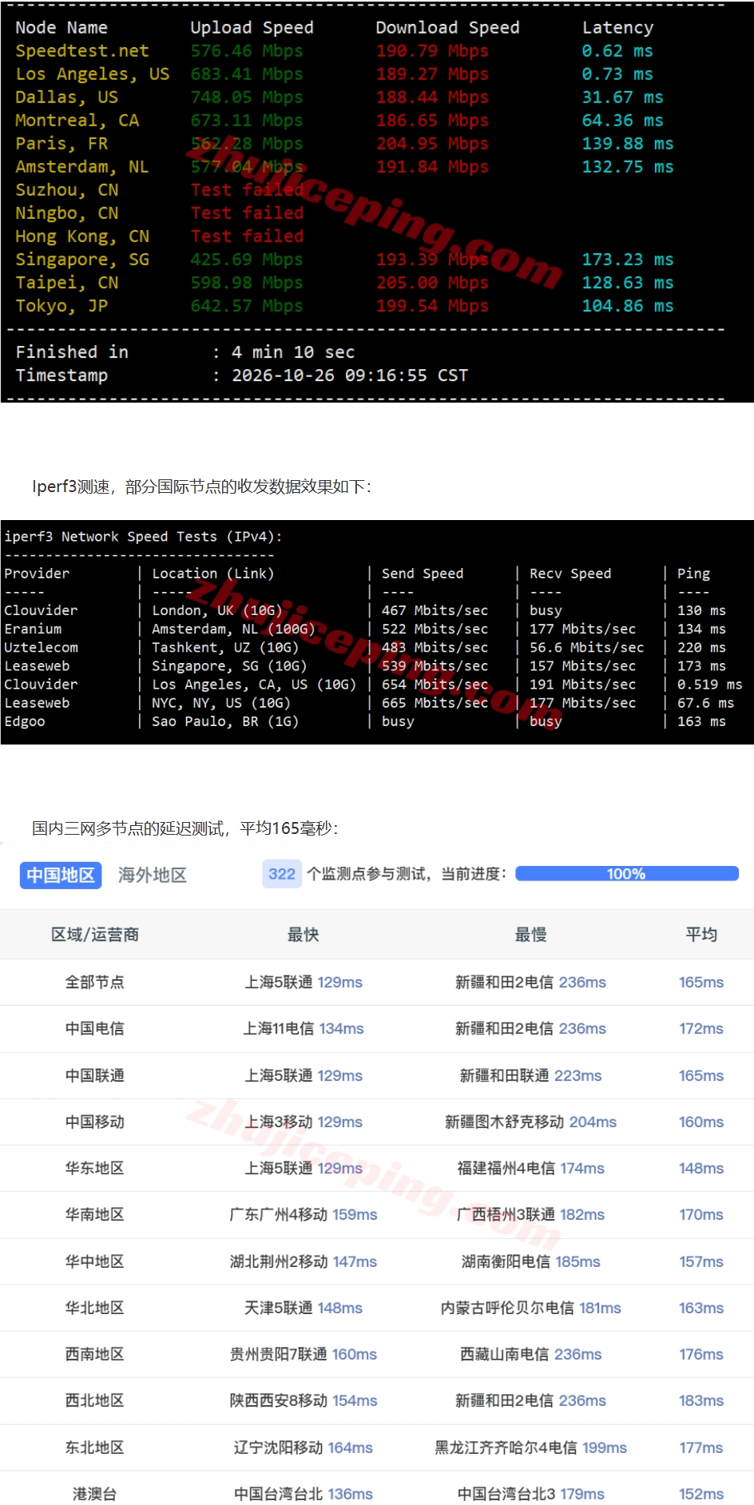Click the 104.86 ms Tokyo latency

click(628, 306)
